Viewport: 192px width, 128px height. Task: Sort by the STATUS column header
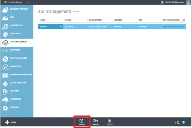coord(68,20)
